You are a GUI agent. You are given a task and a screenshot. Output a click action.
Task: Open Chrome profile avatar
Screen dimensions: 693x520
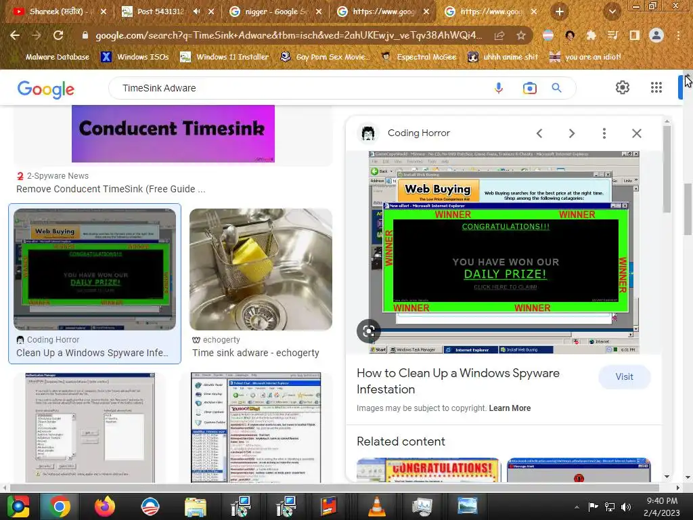[656, 35]
